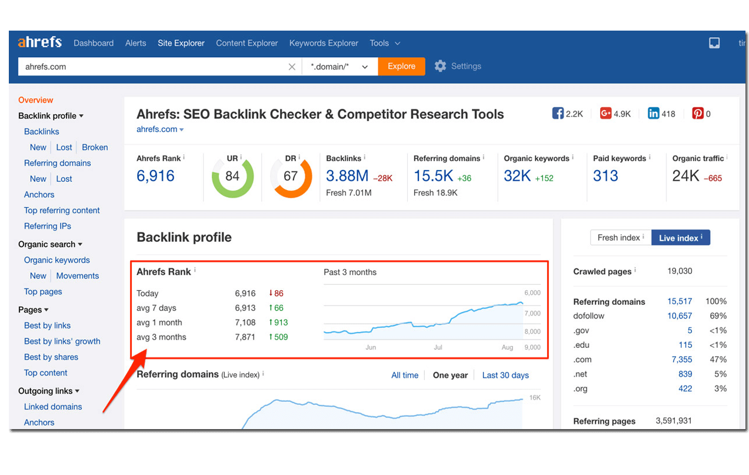Switch to the Fresh index

(621, 238)
